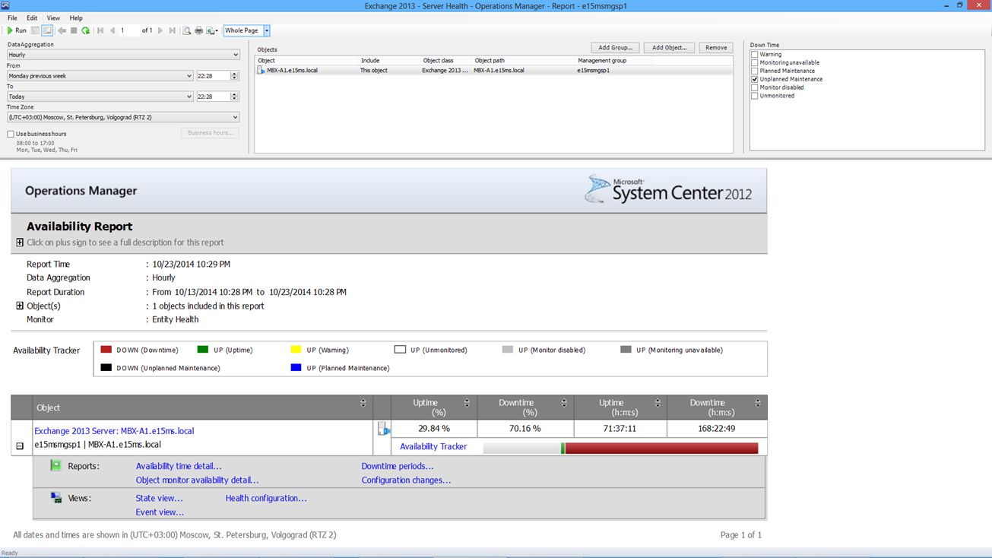Click the current page number field
The height and width of the screenshot is (558, 992).
tap(129, 30)
